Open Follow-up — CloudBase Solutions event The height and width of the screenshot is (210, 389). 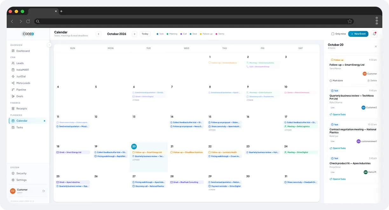[187, 152]
